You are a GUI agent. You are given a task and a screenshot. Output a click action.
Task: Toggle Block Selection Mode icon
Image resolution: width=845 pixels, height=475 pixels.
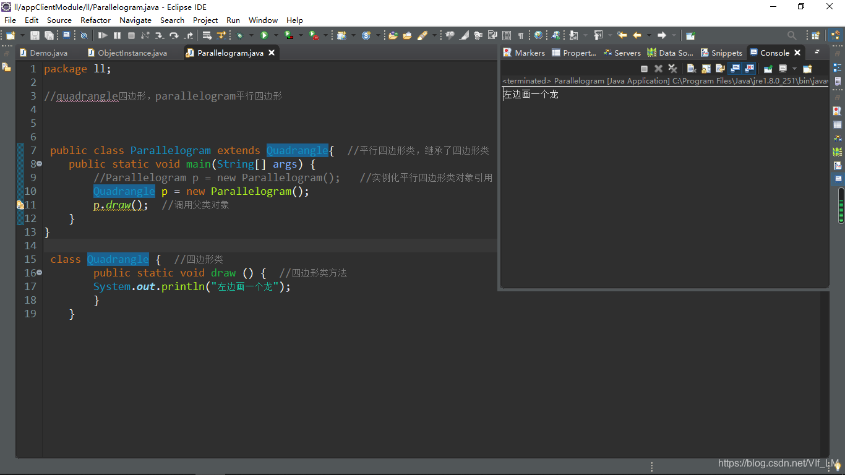pyautogui.click(x=507, y=35)
